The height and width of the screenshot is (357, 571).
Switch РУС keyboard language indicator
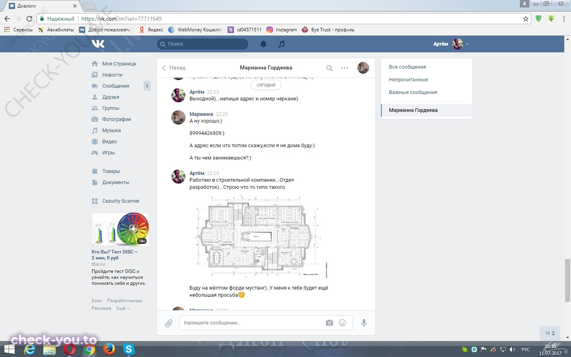coord(525,349)
